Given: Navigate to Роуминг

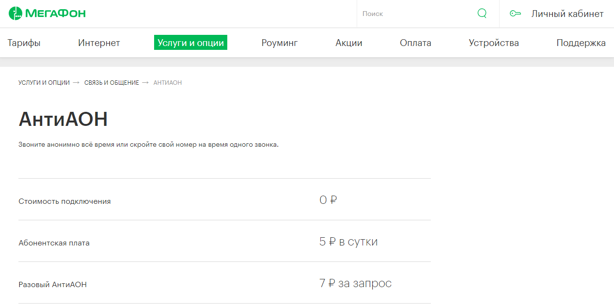Looking at the screenshot, I should 280,43.
